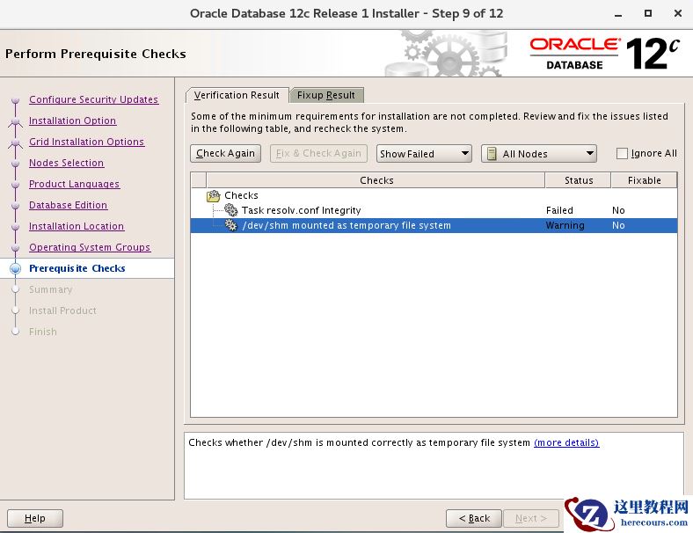693x533 pixels.
Task: Click the Status column header
Action: (x=579, y=180)
